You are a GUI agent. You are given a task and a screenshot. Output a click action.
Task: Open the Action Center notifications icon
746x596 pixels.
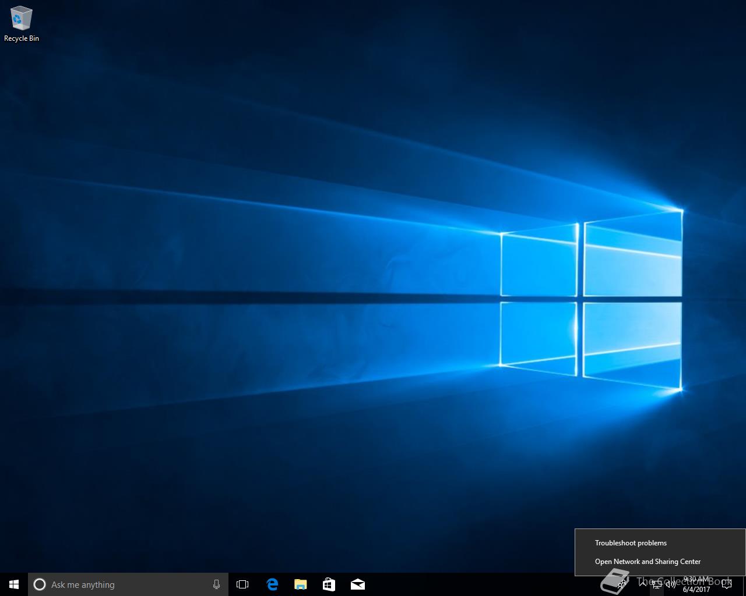[x=726, y=584]
